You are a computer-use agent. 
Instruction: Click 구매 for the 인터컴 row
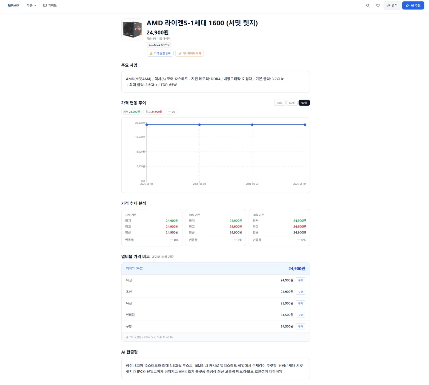coord(301,315)
